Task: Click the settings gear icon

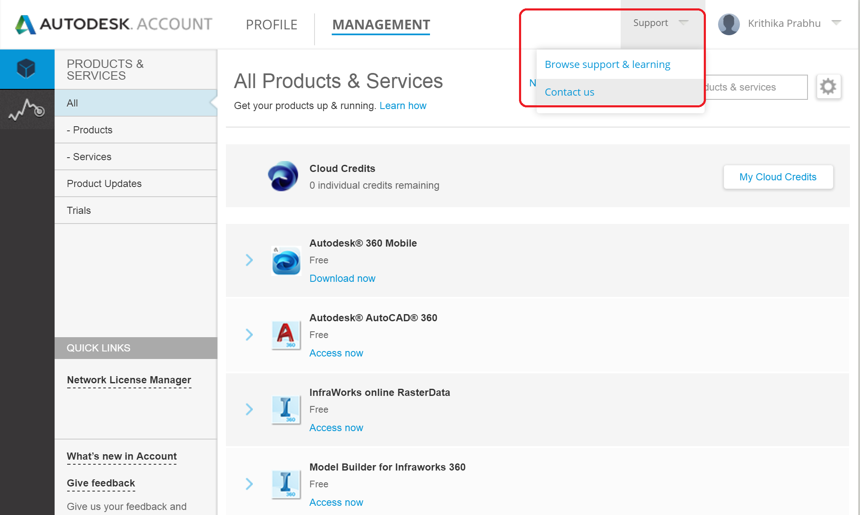Action: pyautogui.click(x=828, y=87)
